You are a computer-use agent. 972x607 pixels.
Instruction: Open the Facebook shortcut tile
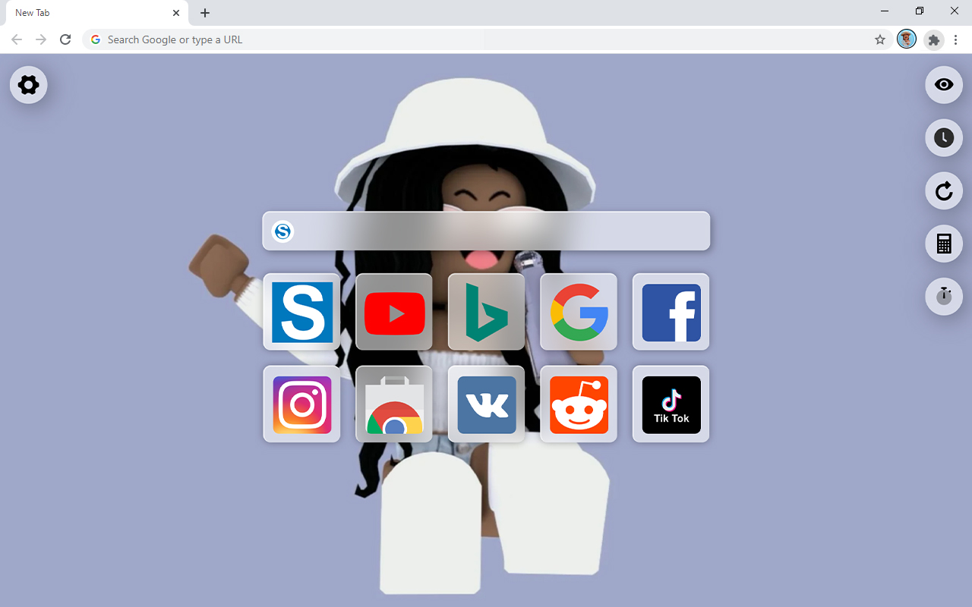click(671, 312)
